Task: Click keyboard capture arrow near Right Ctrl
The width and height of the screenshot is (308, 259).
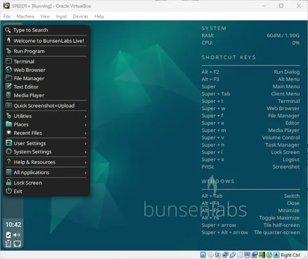Action: pos(276,255)
